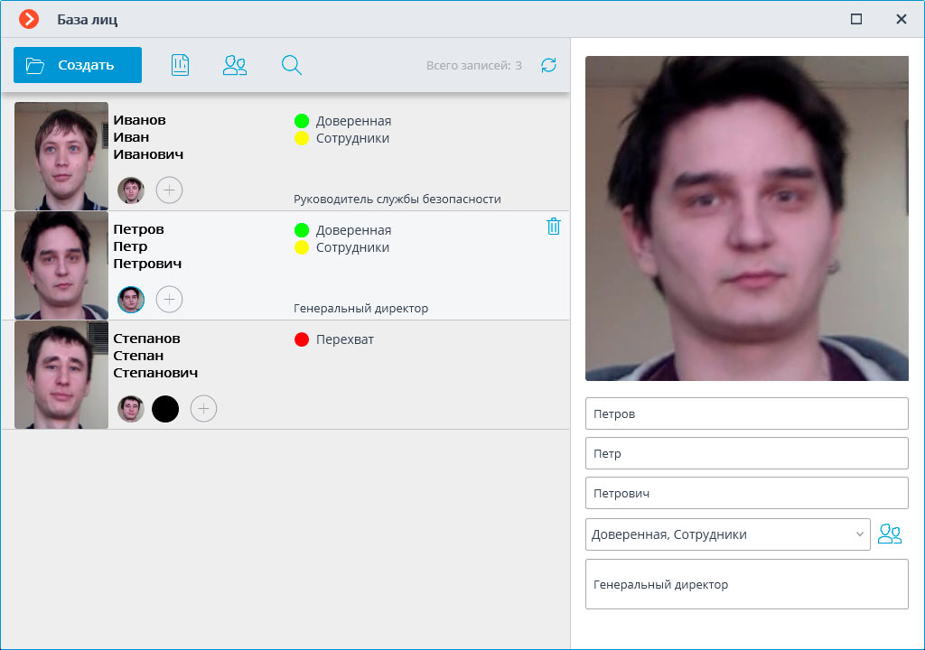Screen dimensions: 925x650
Task: Click the red Перехват status dot
Action: click(302, 340)
